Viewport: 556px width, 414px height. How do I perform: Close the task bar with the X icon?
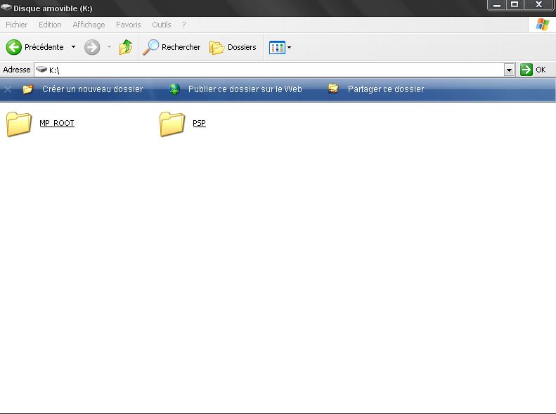(x=8, y=89)
